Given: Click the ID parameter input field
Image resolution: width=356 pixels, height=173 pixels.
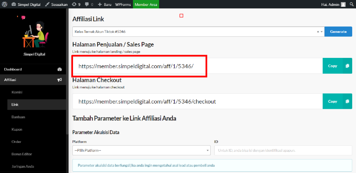Looking at the screenshot, I should click(283, 150).
